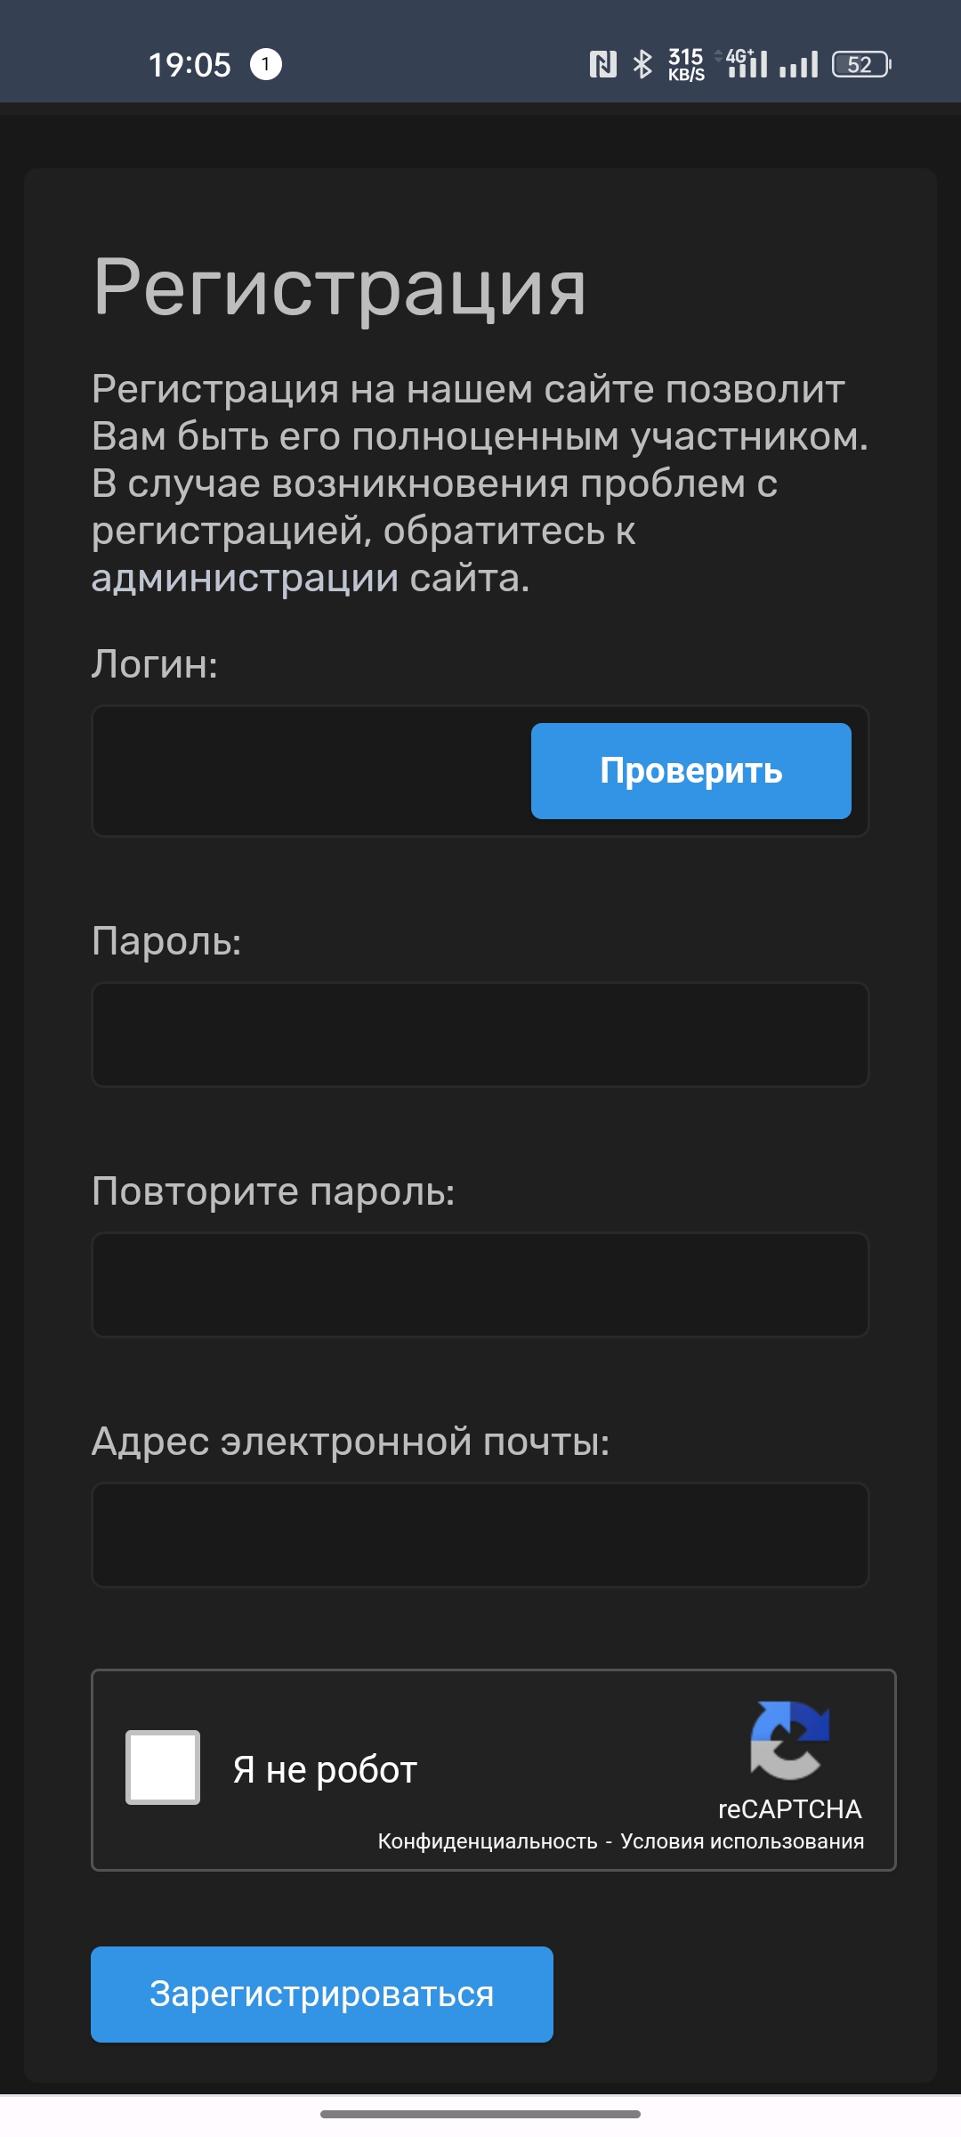Tap the "Регистрация" page heading
This screenshot has height=2137, width=961.
point(340,287)
